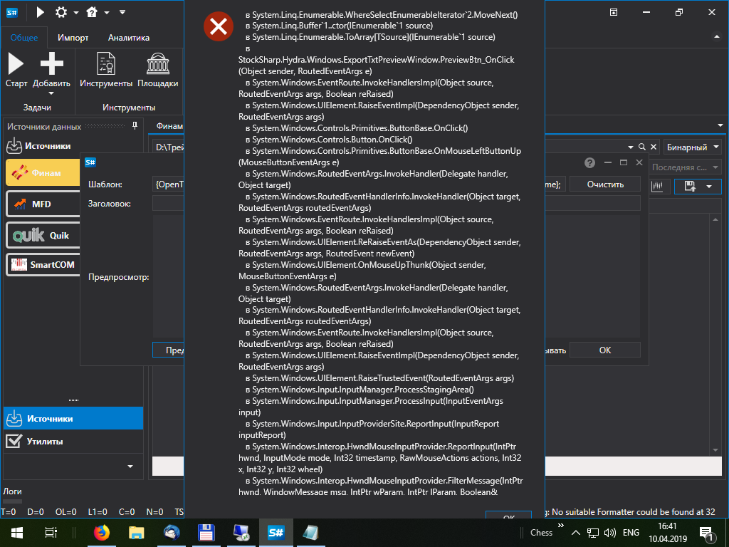Click the S# logo in the main title bar

click(12, 13)
